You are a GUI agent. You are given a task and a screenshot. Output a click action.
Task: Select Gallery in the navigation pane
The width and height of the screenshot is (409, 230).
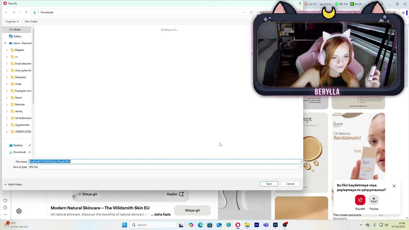(x=17, y=36)
